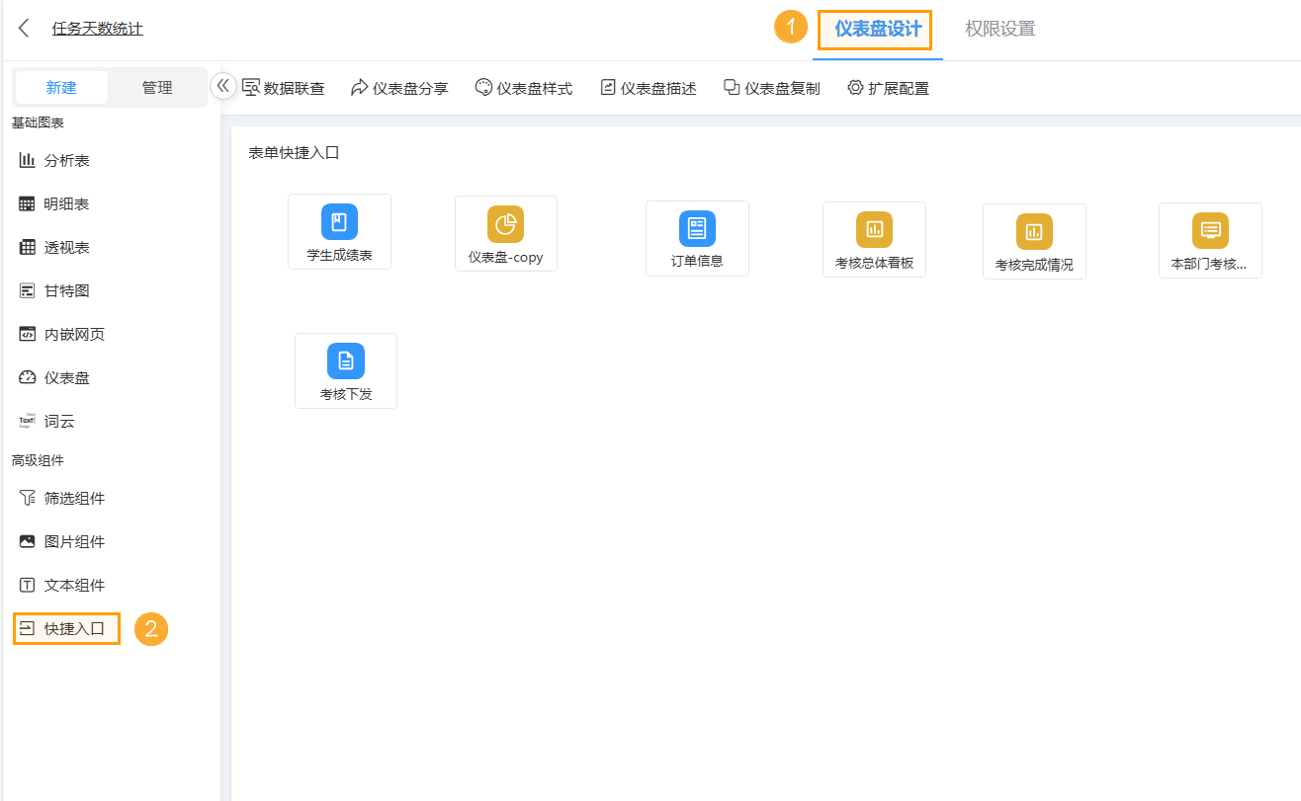Collapse the left component panel

pos(222,86)
